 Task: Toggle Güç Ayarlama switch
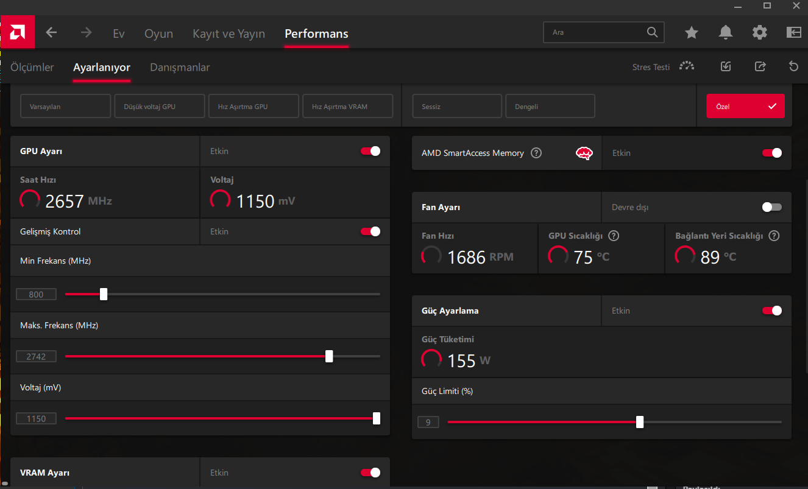[x=772, y=311]
